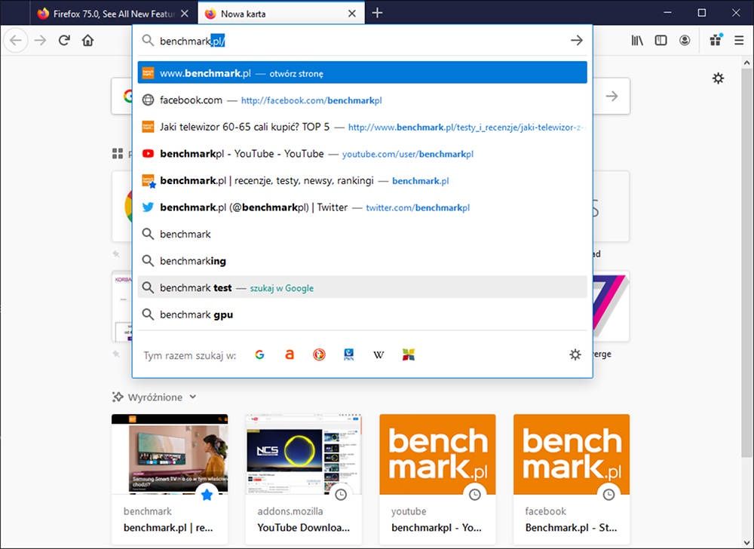Open facebook Benchmark.pl highlight card

pyautogui.click(x=572, y=479)
